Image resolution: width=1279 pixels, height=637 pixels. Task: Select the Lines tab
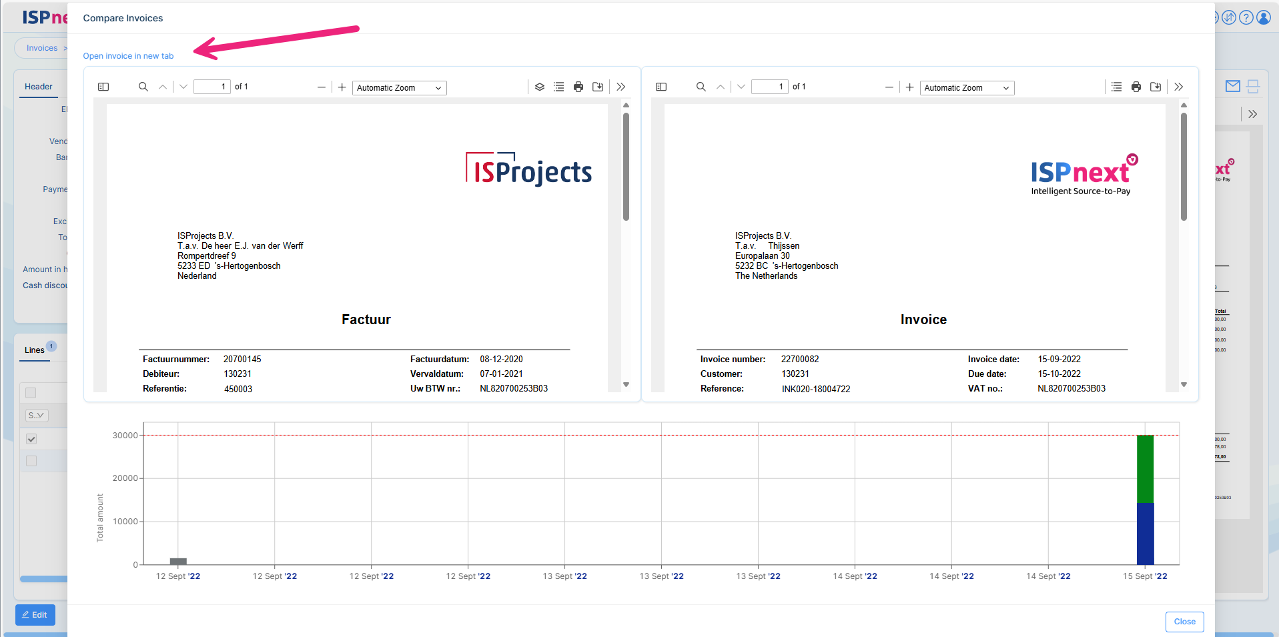(35, 350)
